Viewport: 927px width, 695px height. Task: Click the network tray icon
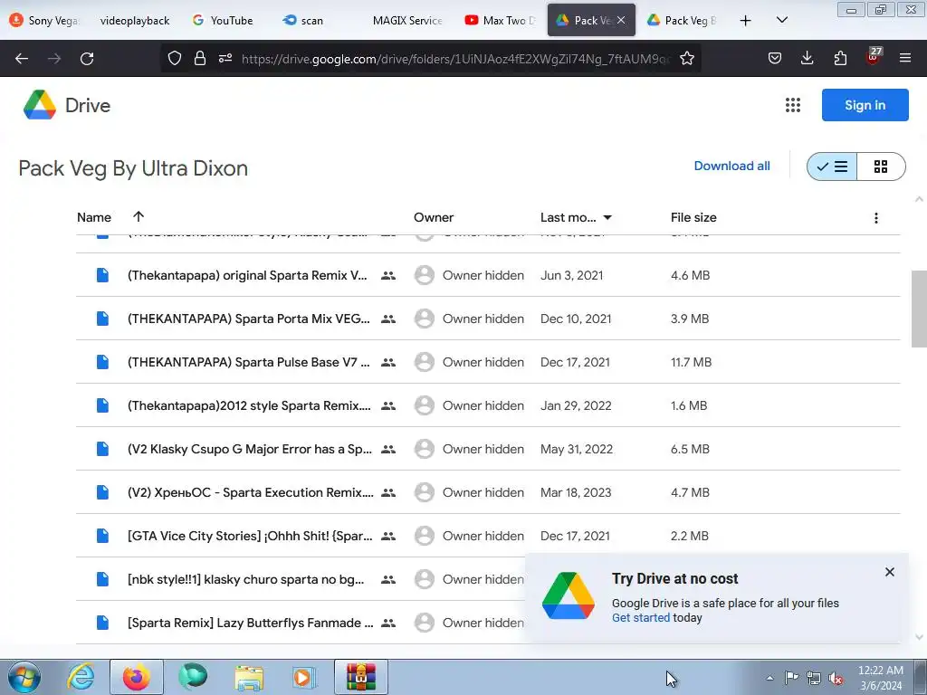tap(814, 679)
